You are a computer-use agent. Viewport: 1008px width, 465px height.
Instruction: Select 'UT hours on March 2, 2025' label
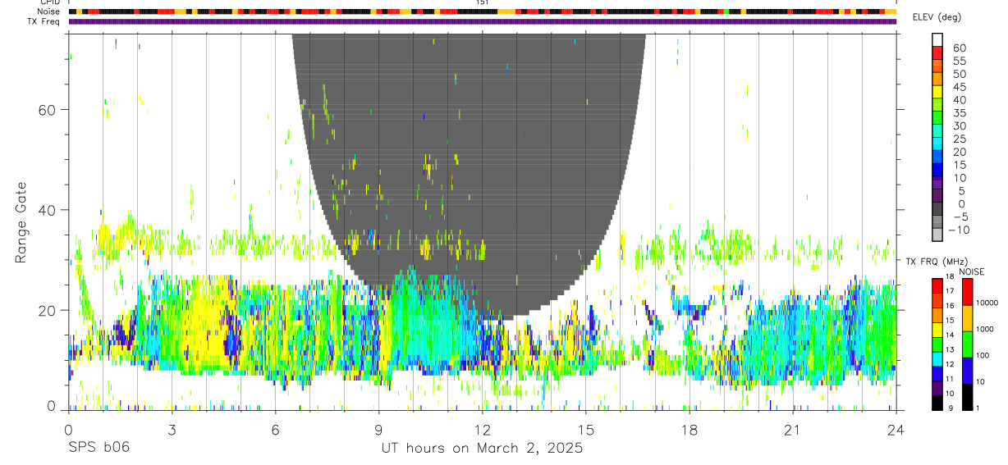click(x=482, y=449)
